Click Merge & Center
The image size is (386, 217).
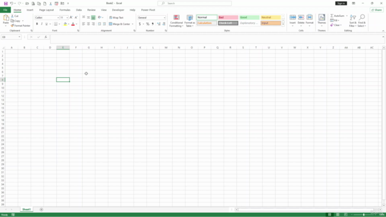click(x=119, y=24)
